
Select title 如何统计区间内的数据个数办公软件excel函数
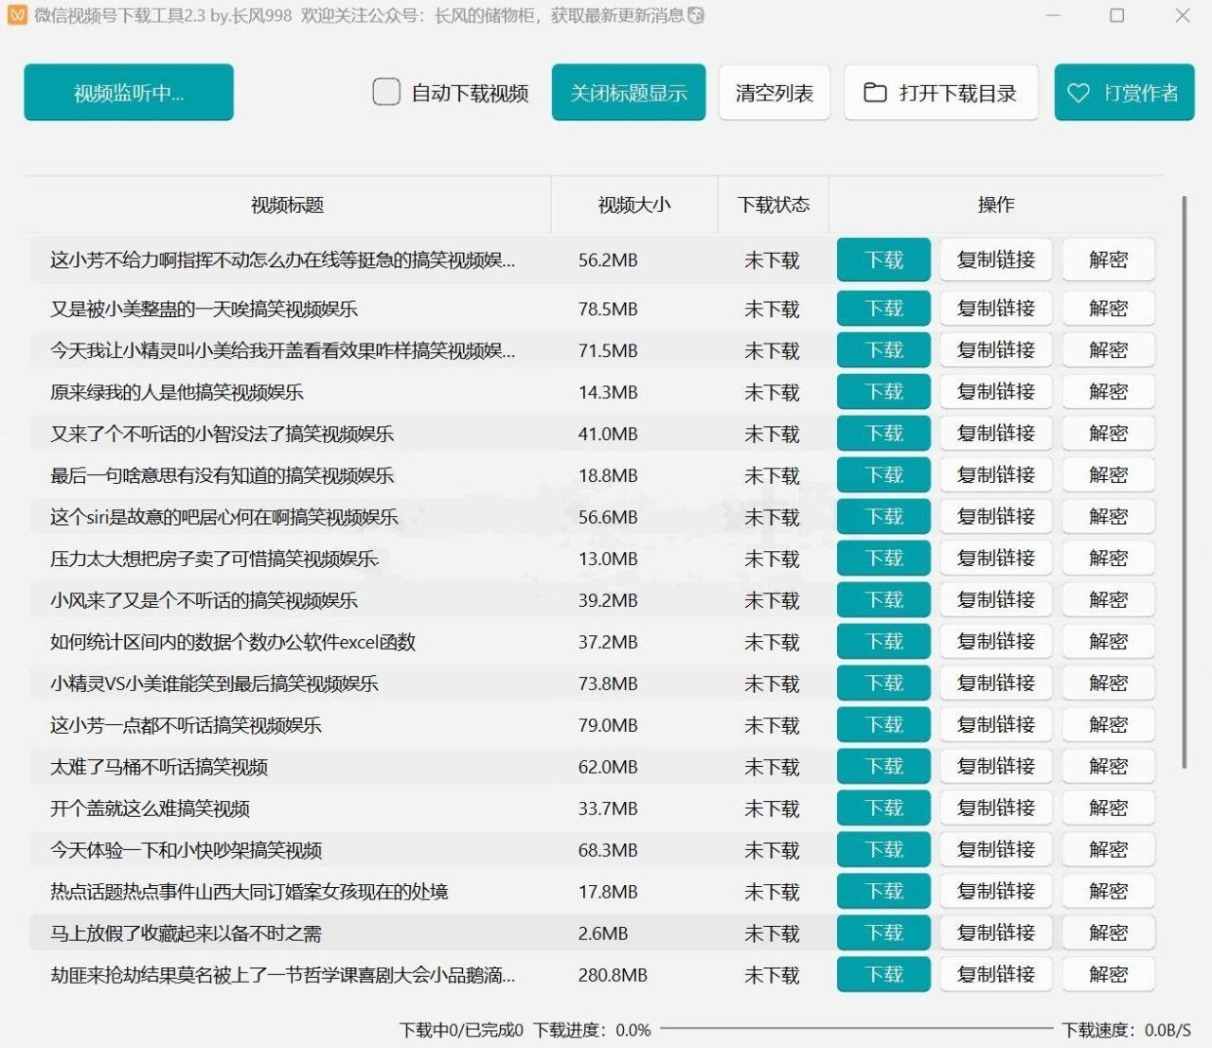pos(233,642)
